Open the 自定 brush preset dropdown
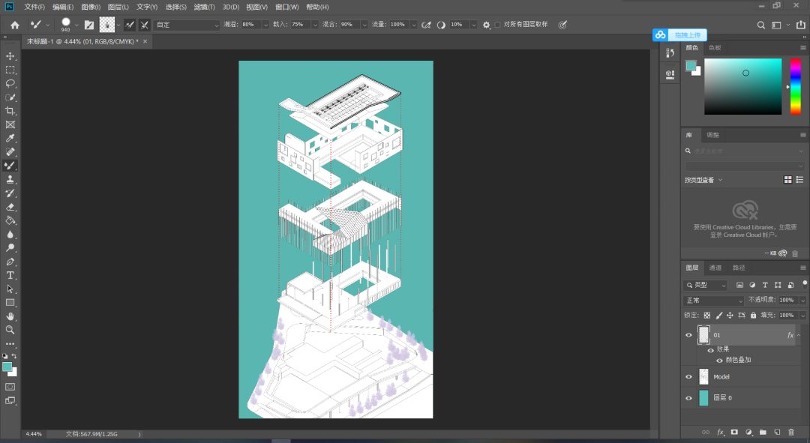The height and width of the screenshot is (443, 810). pyautogui.click(x=187, y=25)
